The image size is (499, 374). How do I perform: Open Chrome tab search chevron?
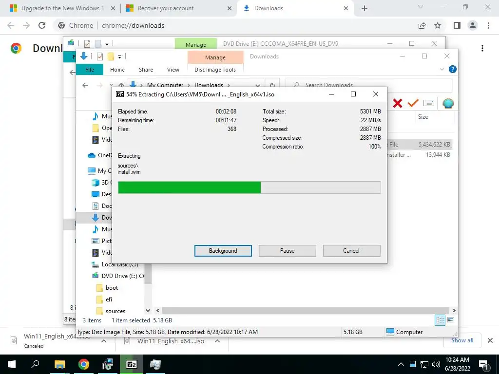click(421, 7)
